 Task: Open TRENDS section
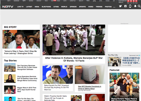[x=99, y=7]
